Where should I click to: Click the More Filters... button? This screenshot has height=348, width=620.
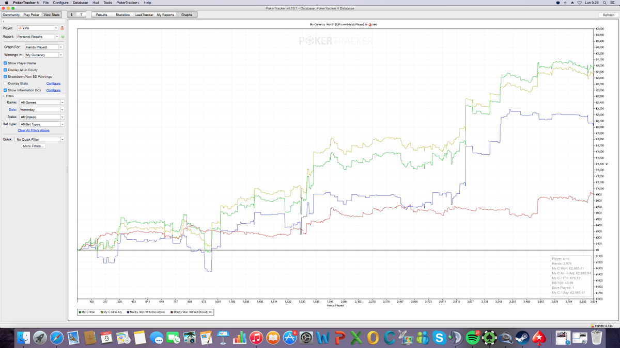coord(34,146)
